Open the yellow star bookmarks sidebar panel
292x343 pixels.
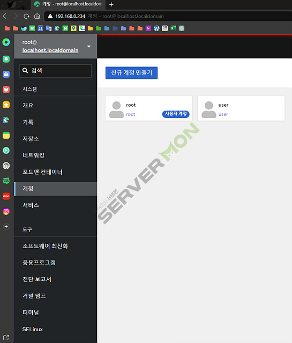coord(6,105)
